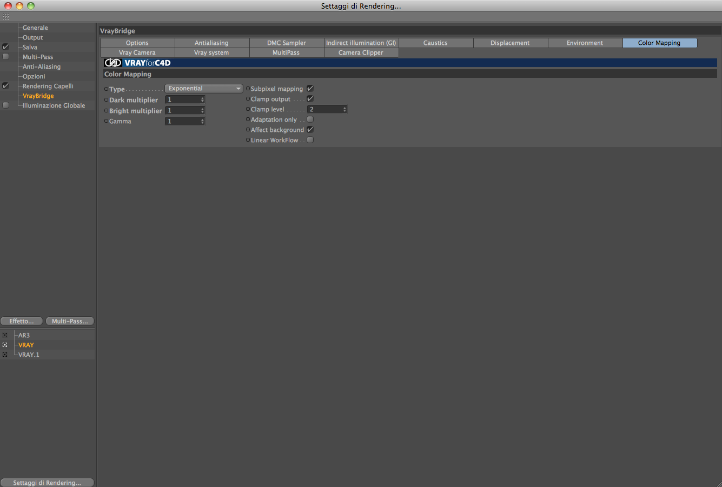Image resolution: width=722 pixels, height=487 pixels.
Task: Click the keyframe dot beside Clamp output
Action: point(248,99)
